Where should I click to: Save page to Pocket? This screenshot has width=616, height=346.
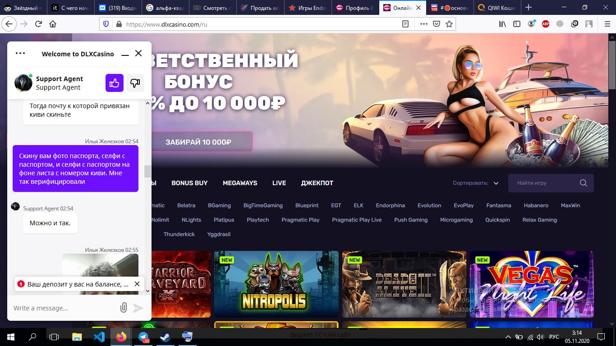coord(436,24)
